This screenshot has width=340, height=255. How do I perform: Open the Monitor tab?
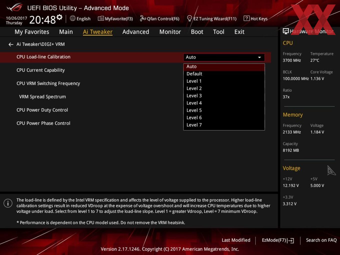coord(170,32)
